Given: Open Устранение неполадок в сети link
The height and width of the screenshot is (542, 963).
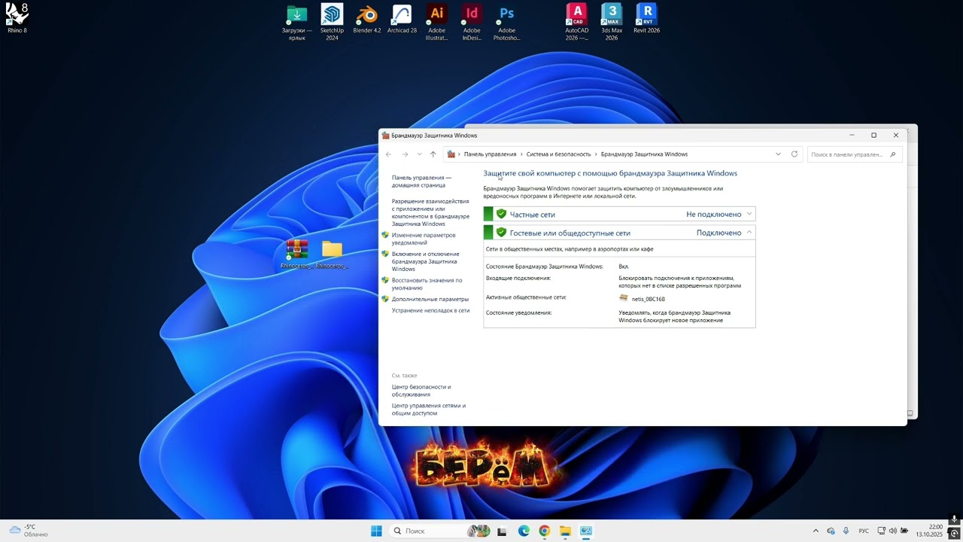Looking at the screenshot, I should 430,310.
